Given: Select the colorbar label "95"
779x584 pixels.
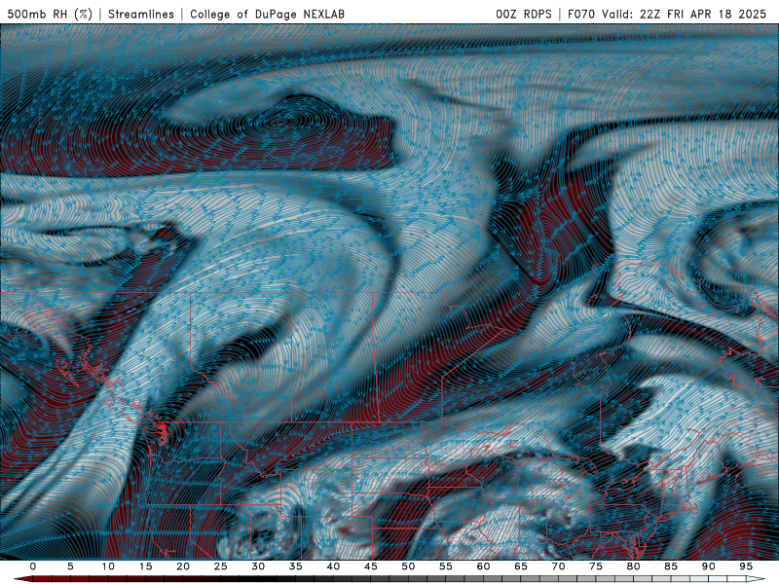Looking at the screenshot, I should point(746,566).
